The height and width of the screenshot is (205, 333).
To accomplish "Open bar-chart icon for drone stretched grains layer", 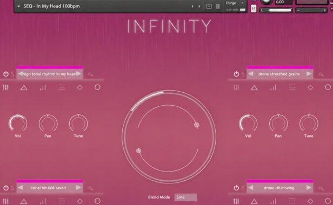I will tap(274, 87).
